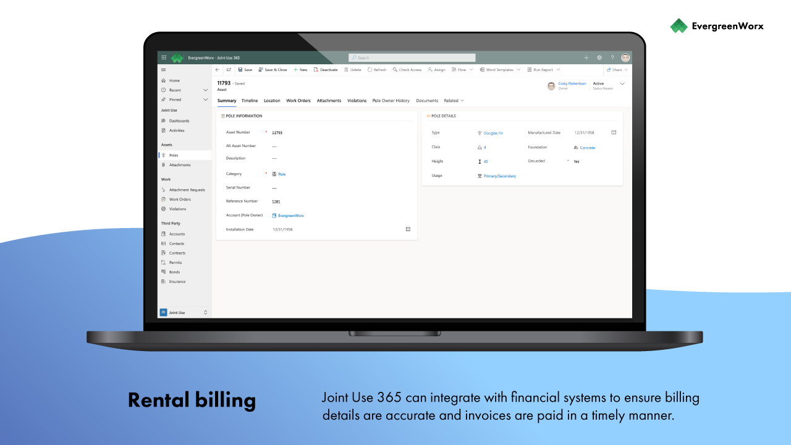Click Delete in the command bar
The height and width of the screenshot is (445, 791).
tap(353, 70)
